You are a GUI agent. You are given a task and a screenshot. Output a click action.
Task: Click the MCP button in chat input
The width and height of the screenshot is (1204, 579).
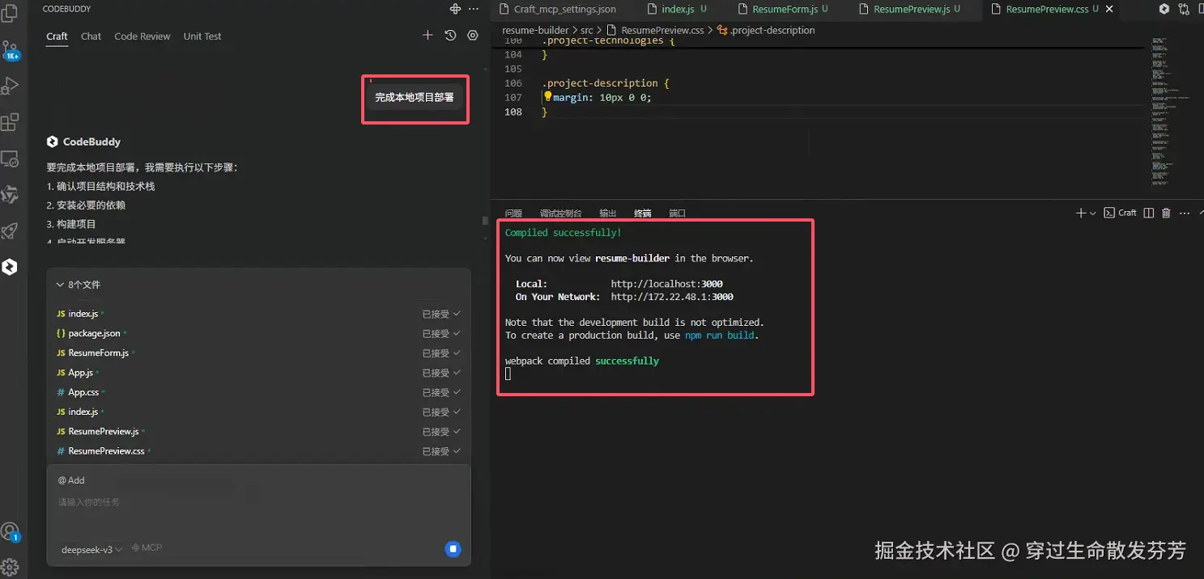pos(147,547)
